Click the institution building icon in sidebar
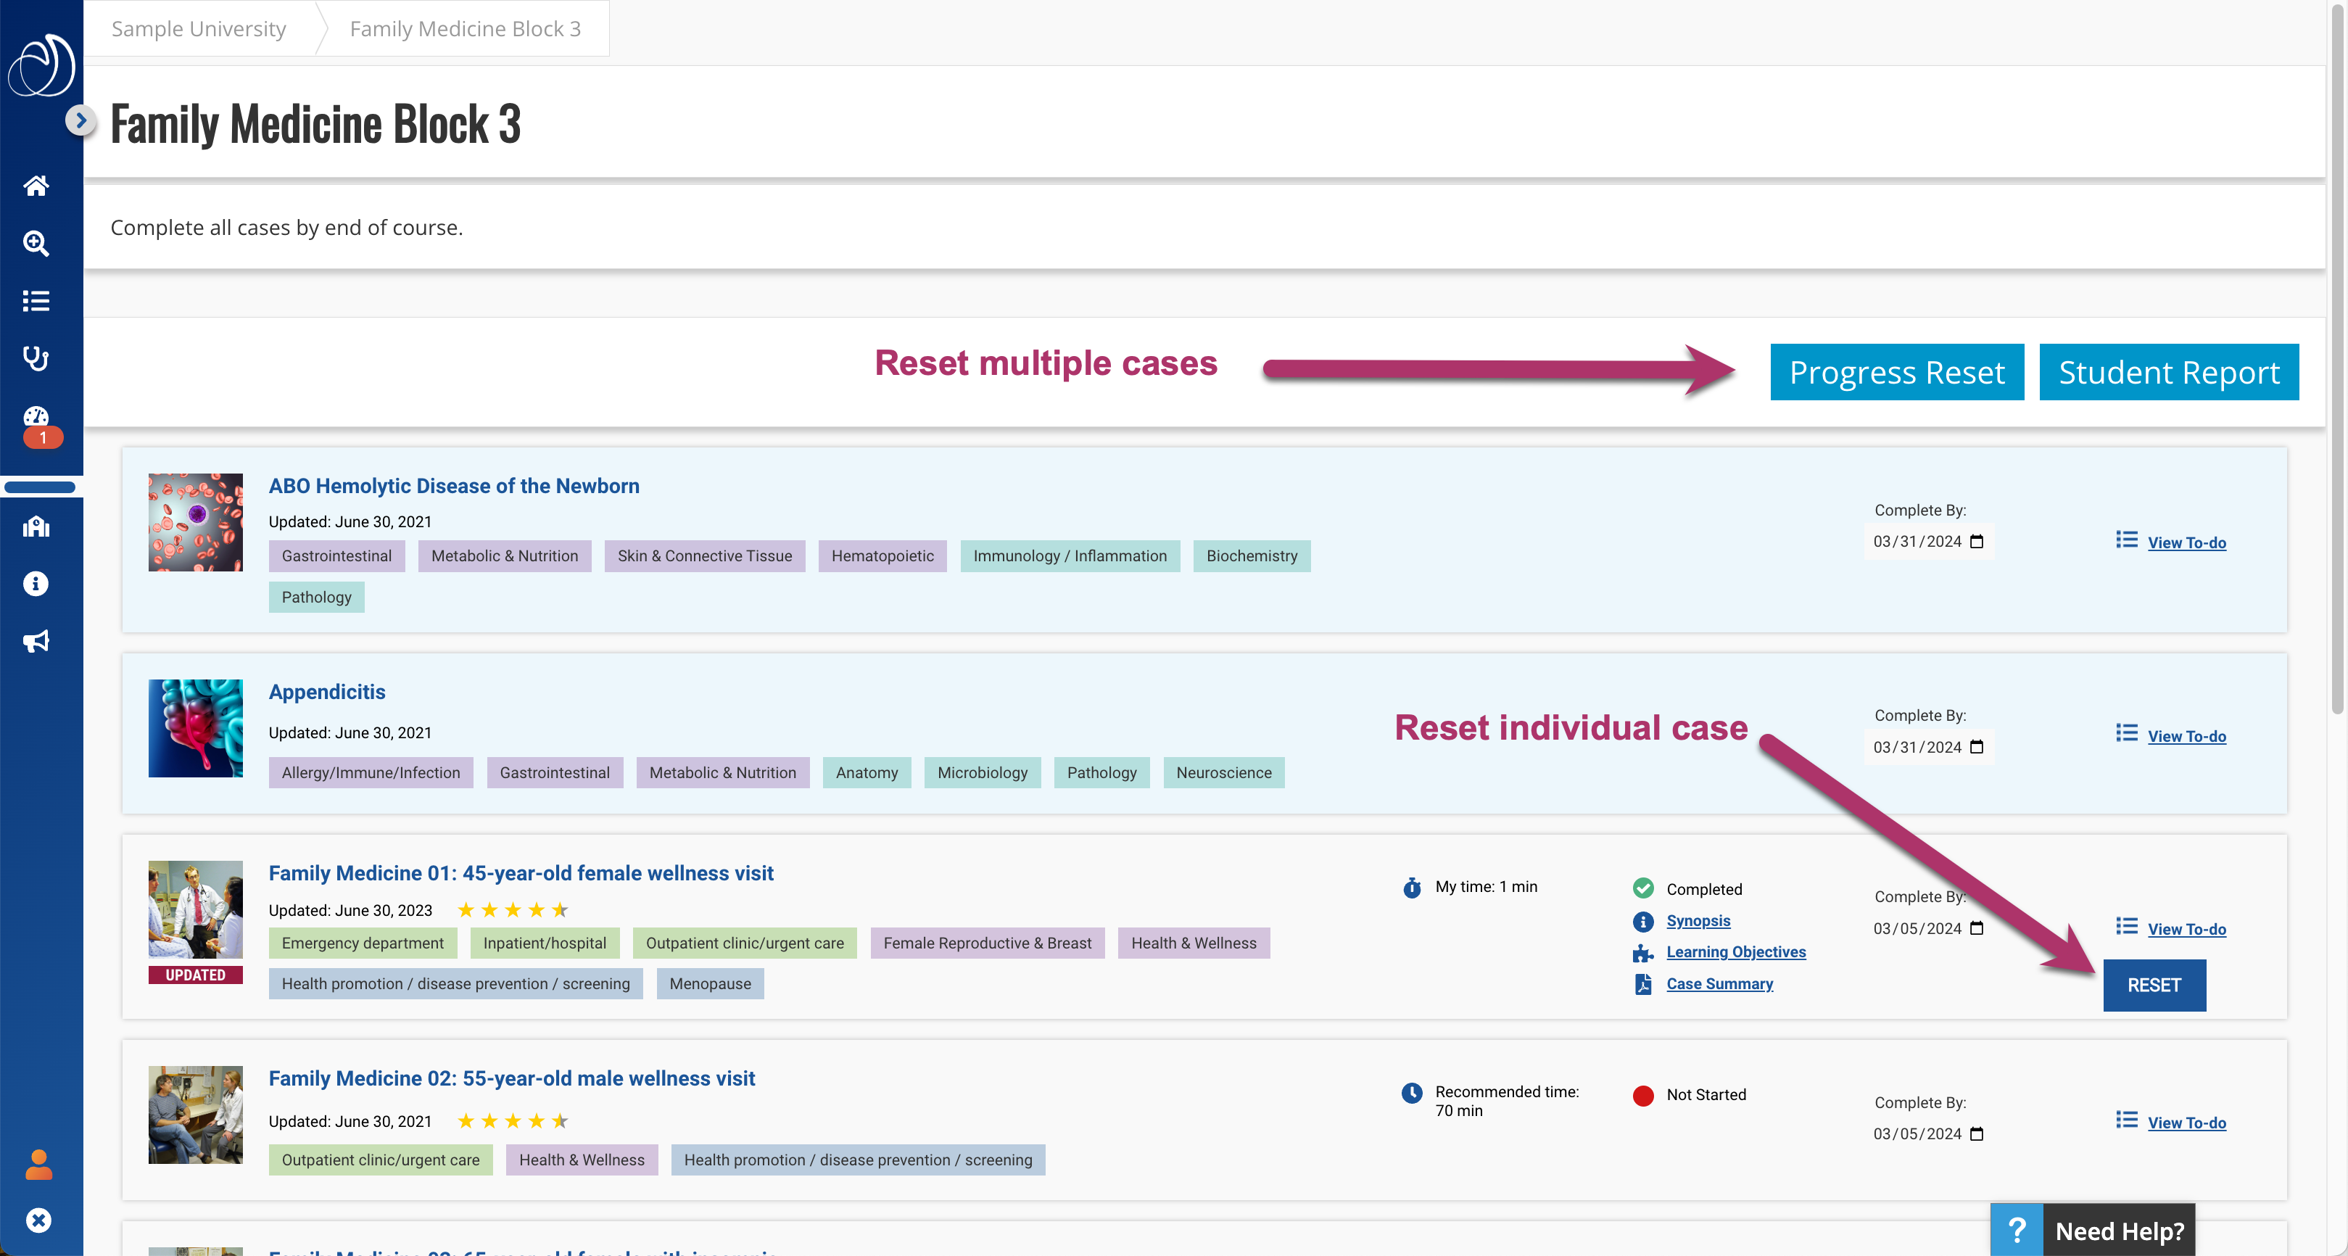The width and height of the screenshot is (2348, 1256). point(36,526)
